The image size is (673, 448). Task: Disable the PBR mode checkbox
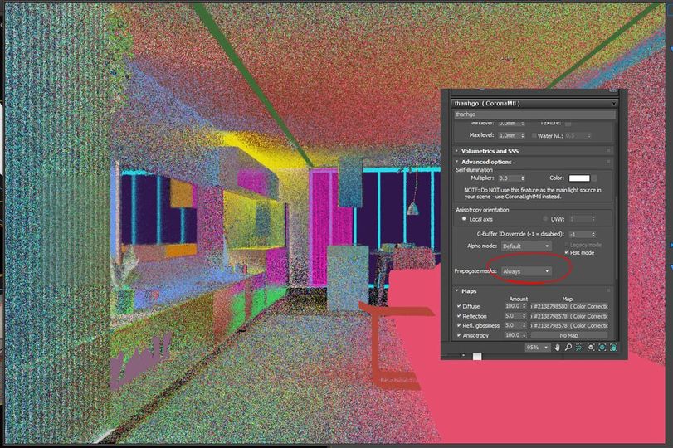point(567,252)
